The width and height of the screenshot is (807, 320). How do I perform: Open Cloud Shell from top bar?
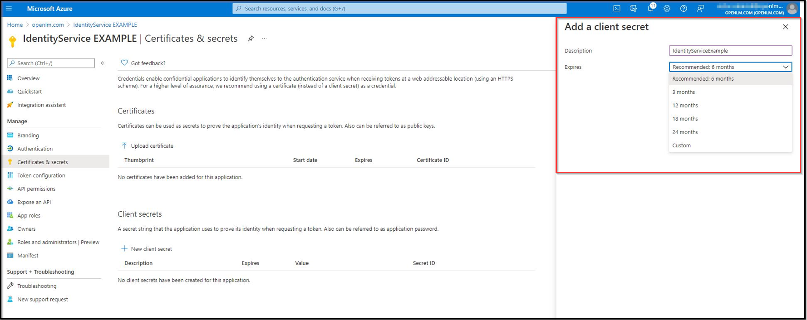pyautogui.click(x=616, y=9)
